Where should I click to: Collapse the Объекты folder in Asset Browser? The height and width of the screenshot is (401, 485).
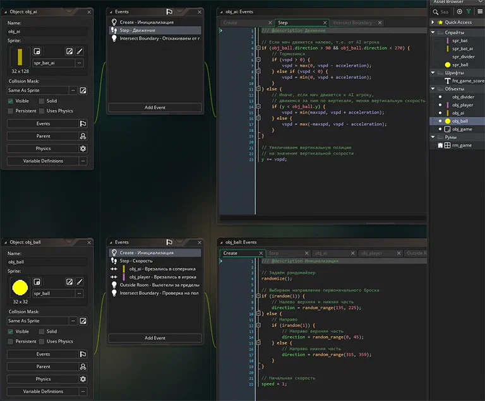pyautogui.click(x=433, y=89)
